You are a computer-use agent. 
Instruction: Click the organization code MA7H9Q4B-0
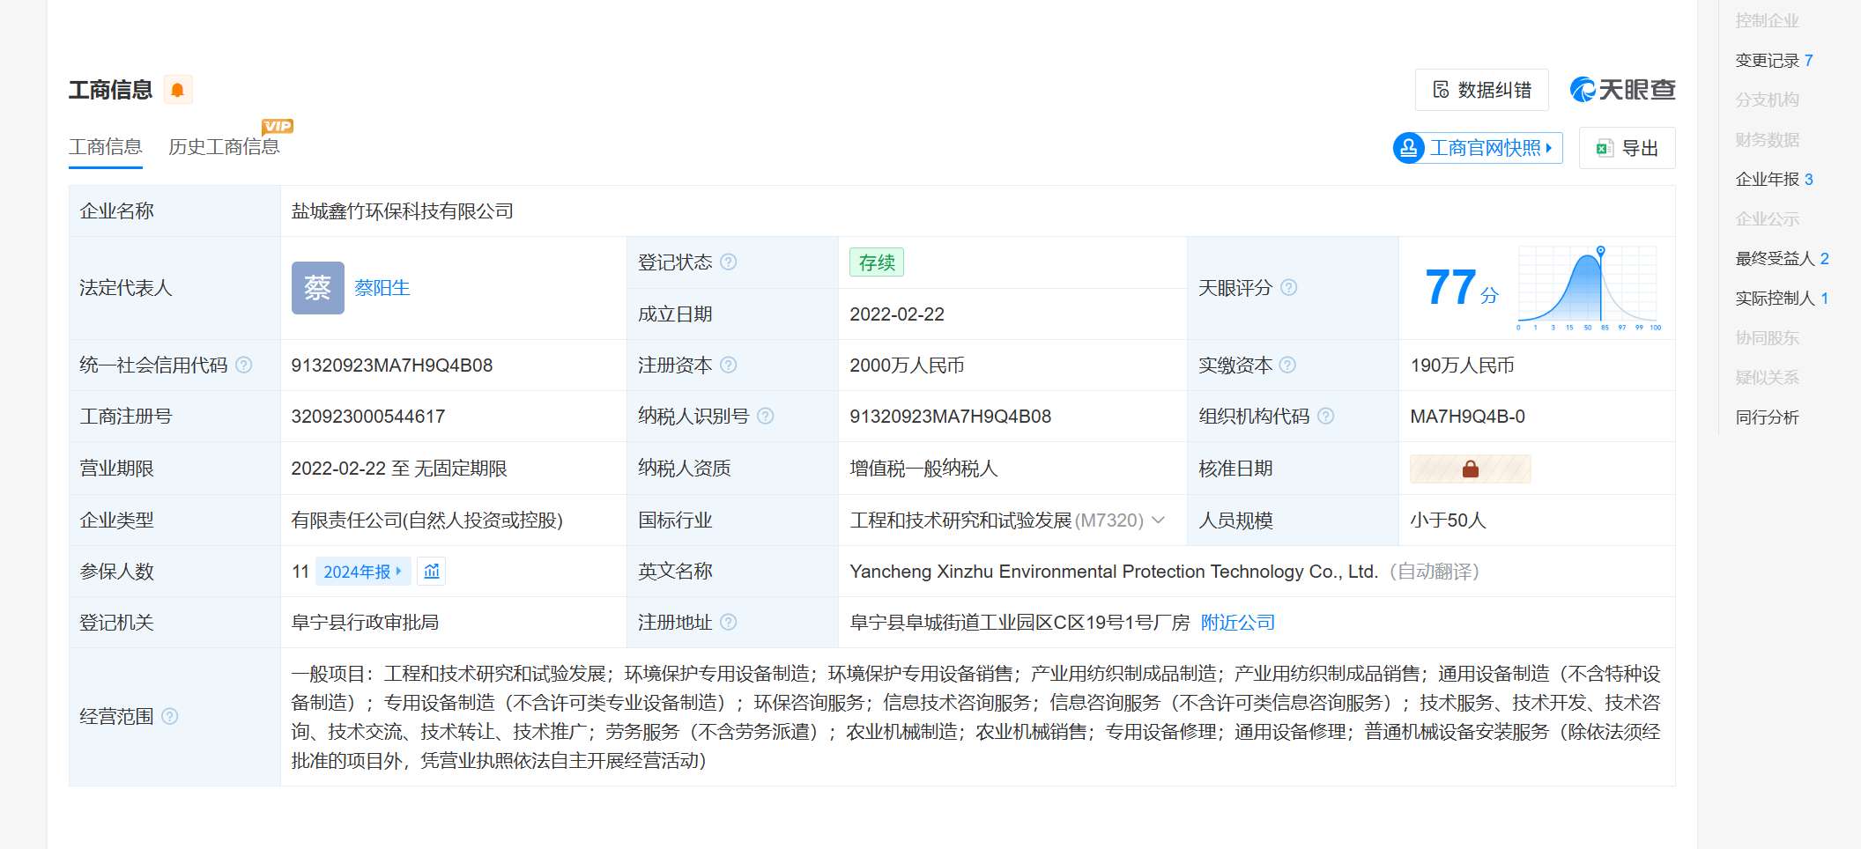[x=1468, y=417]
